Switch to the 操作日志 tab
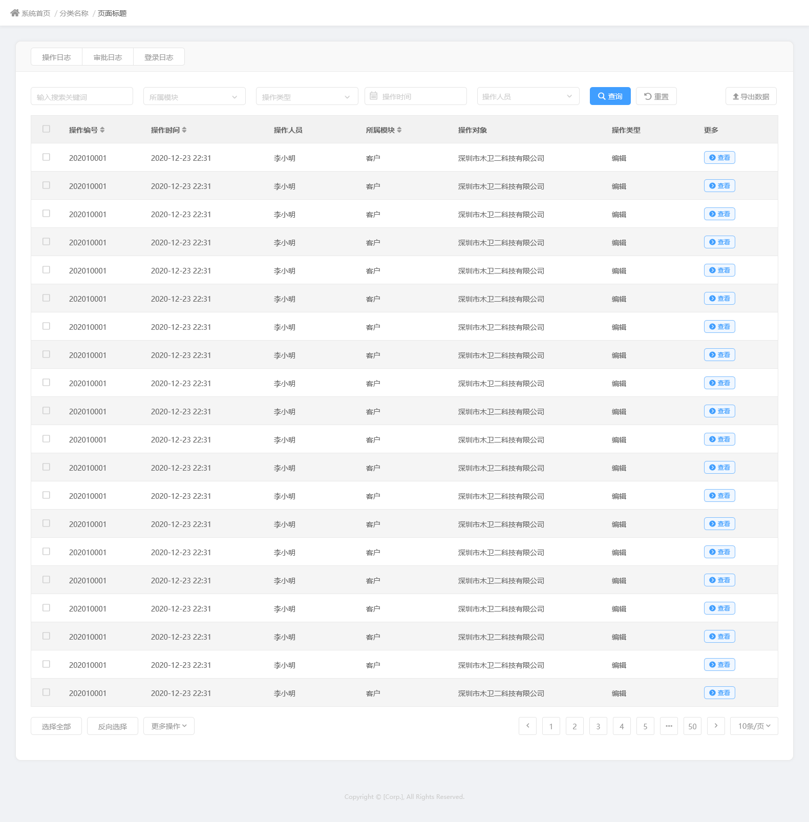The image size is (809, 822). 56,57
